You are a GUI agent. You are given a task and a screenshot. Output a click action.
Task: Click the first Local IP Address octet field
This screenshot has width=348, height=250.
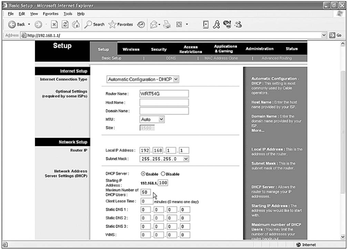[145, 151]
